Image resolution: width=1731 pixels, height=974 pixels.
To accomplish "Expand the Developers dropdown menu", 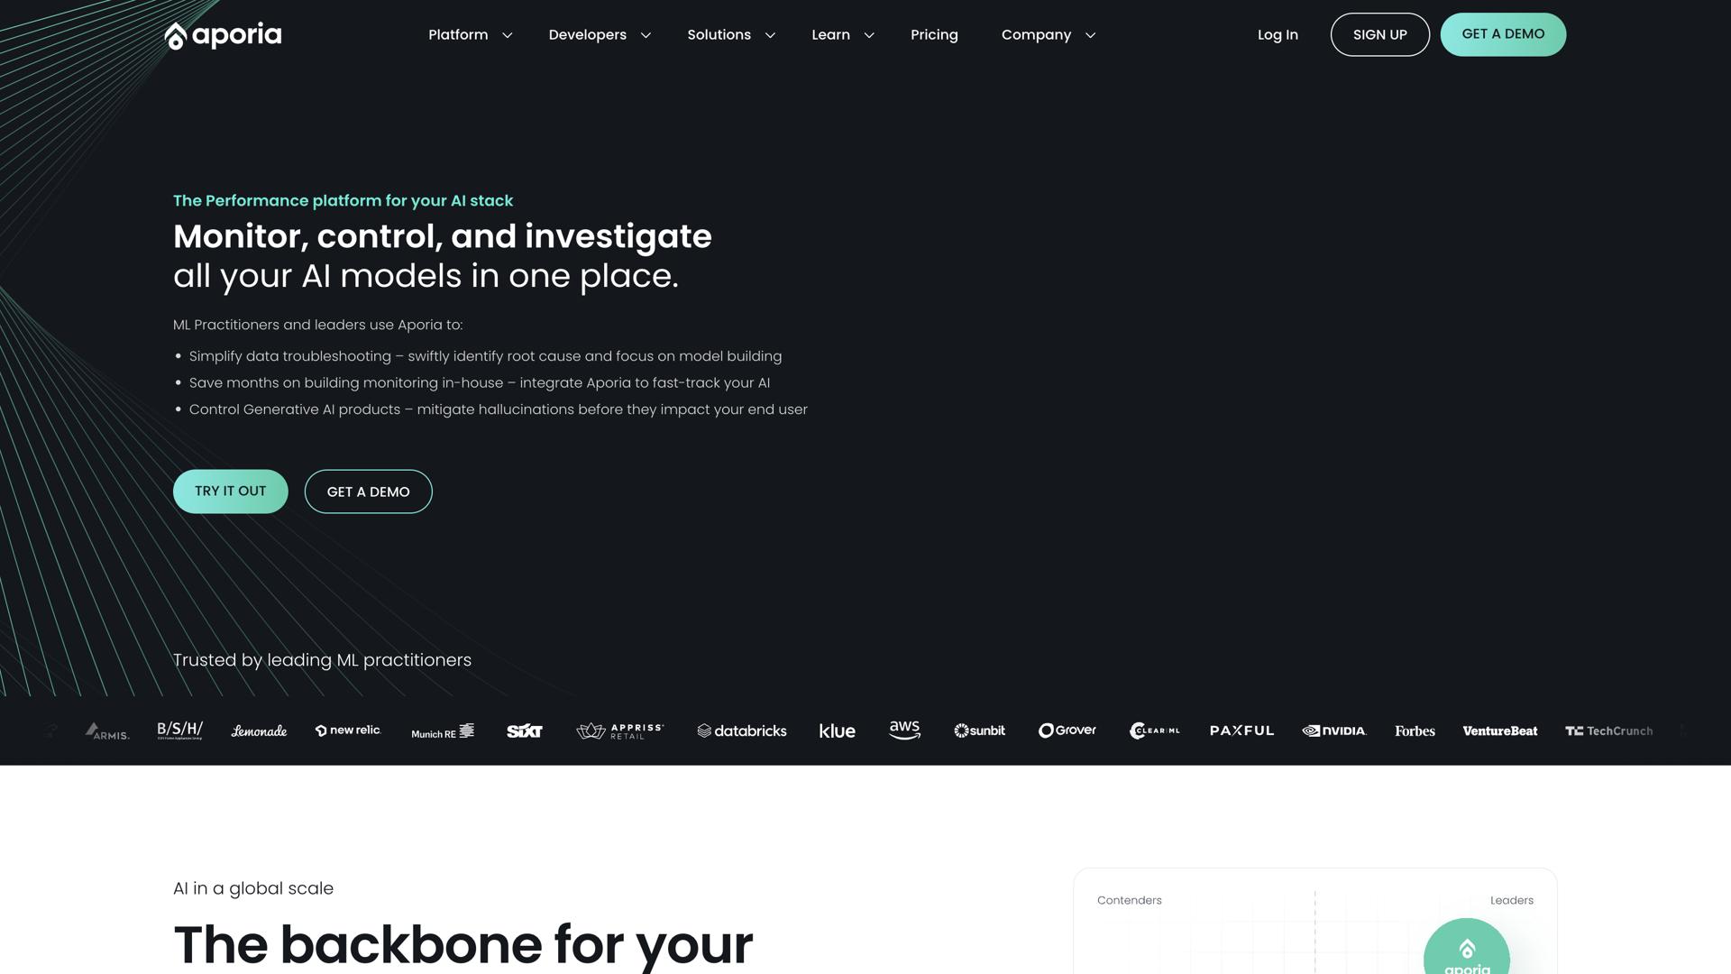I will (x=600, y=35).
